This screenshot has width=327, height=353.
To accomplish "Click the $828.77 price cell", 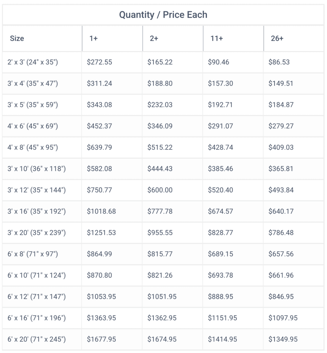I will (x=220, y=232).
